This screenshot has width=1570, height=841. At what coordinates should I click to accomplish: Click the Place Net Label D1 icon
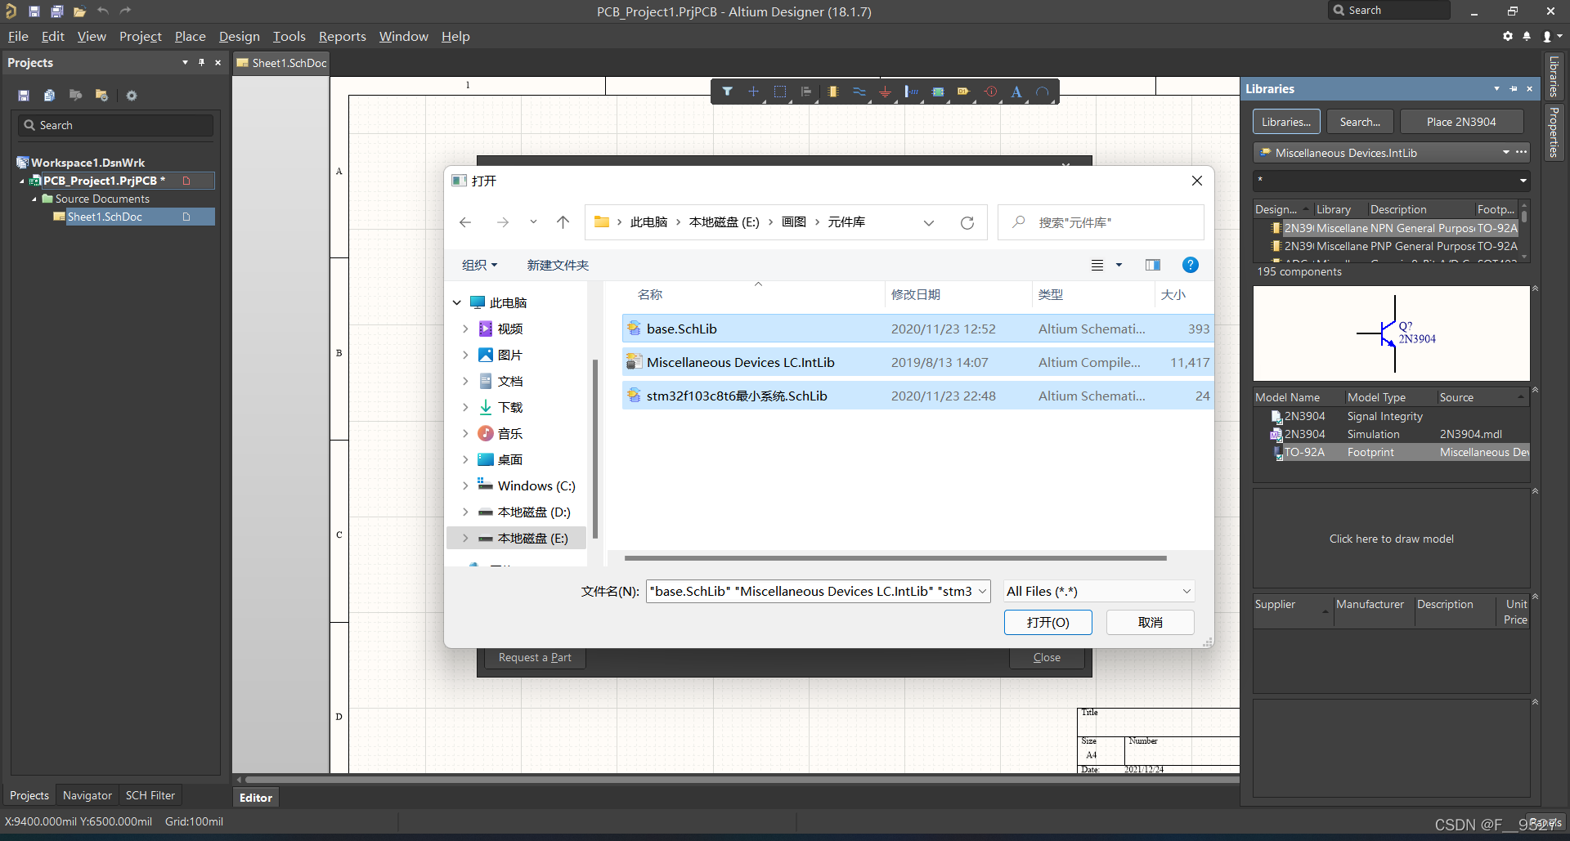(963, 92)
